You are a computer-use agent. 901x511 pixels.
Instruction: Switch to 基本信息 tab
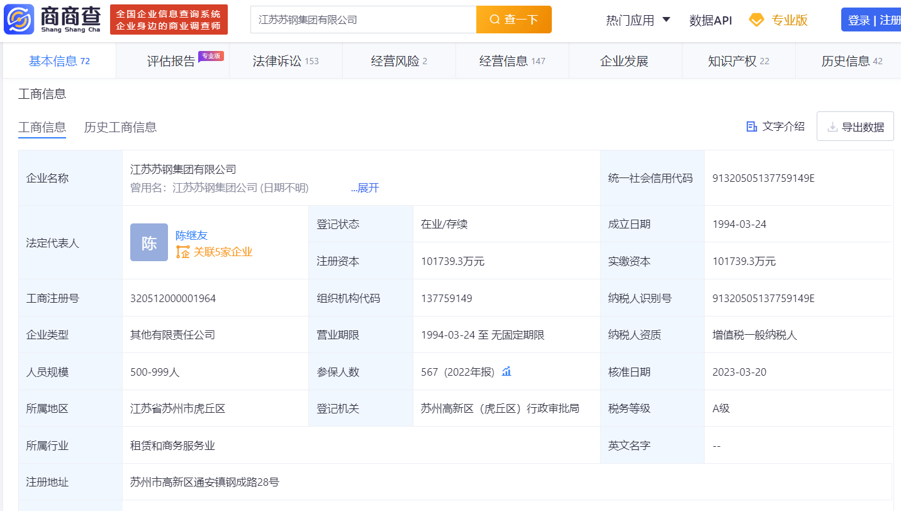pos(59,61)
